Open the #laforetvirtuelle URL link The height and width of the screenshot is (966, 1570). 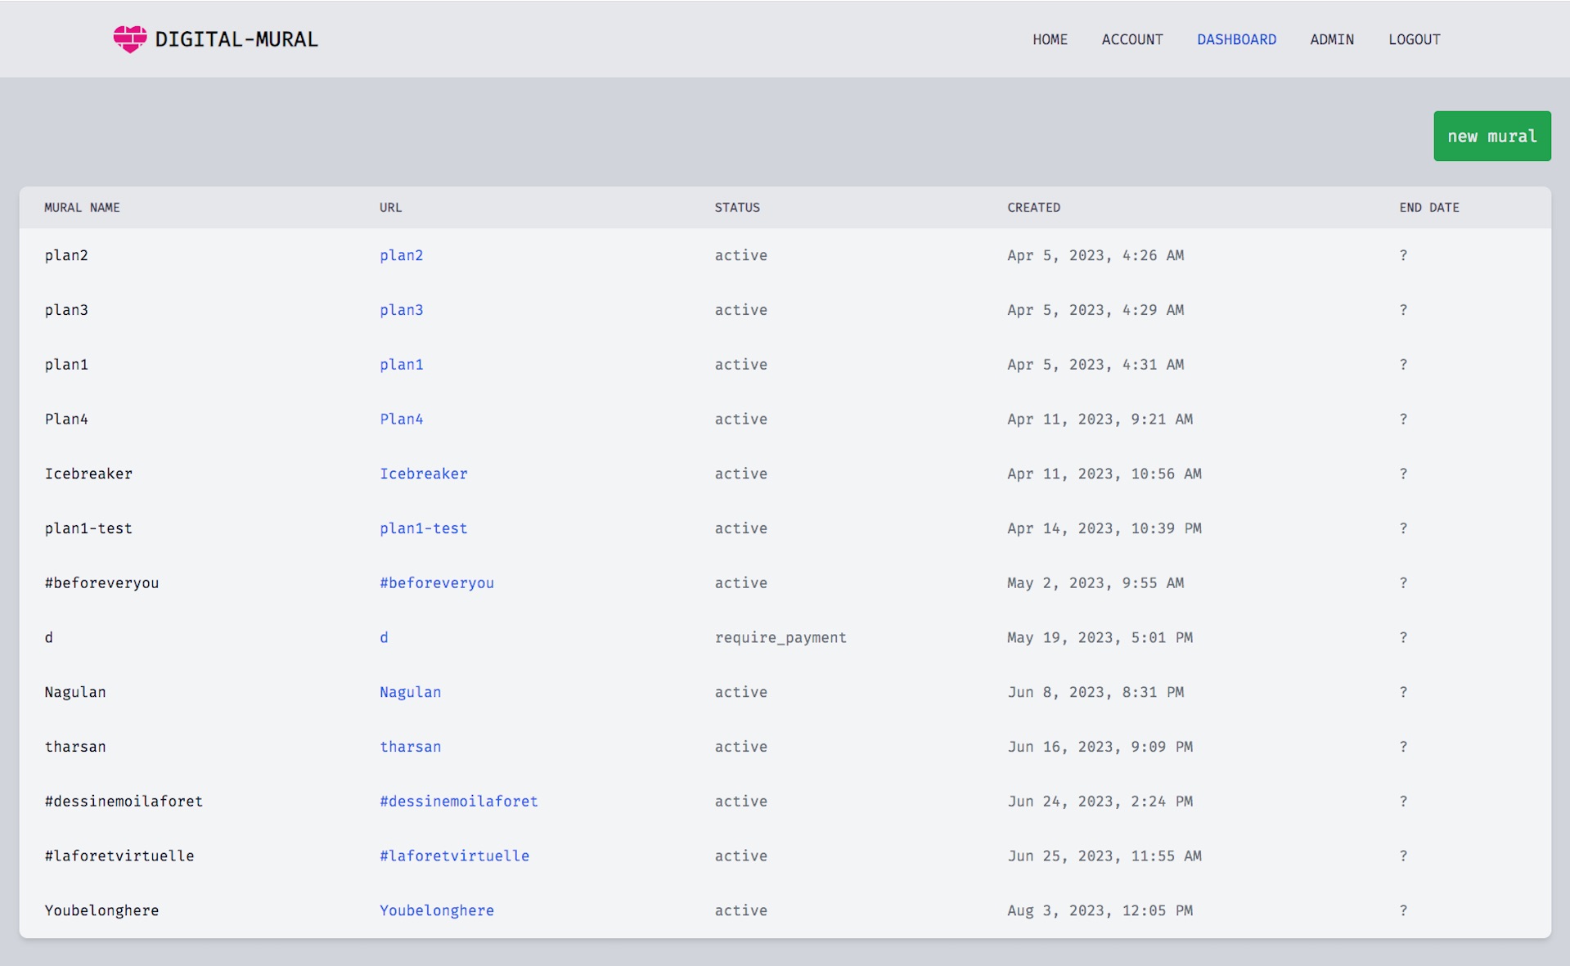(x=454, y=856)
